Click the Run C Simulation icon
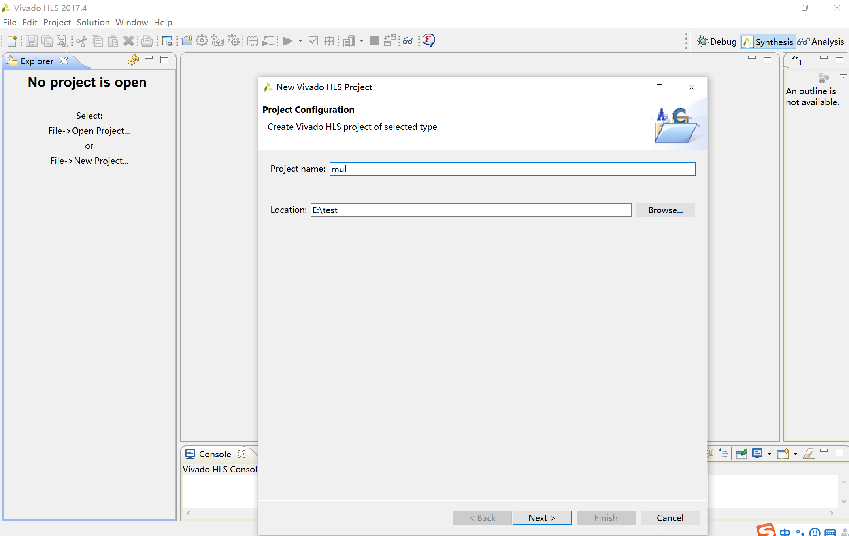The height and width of the screenshot is (536, 849). click(268, 41)
